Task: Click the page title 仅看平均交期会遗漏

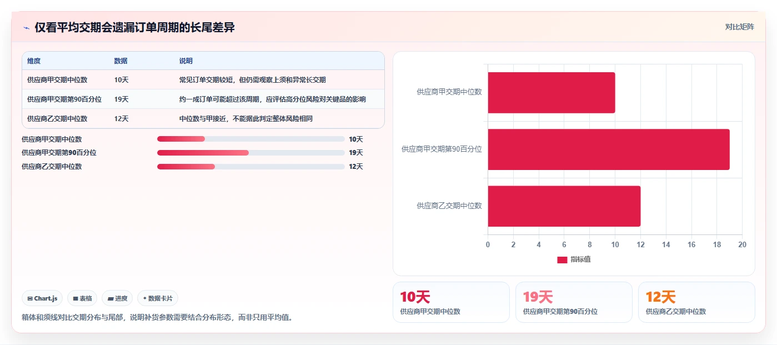Action: [x=134, y=27]
